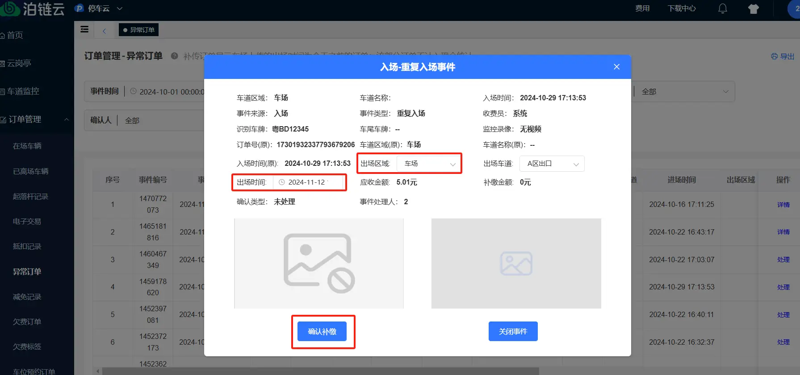Collapse sidebar with hamburger menu icon
Viewport: 800px width, 375px height.
(x=84, y=29)
